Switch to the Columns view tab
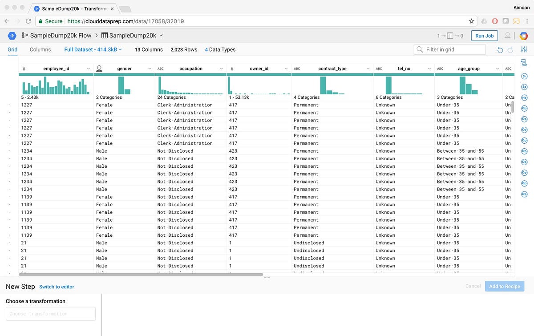The width and height of the screenshot is (534, 336). (x=40, y=49)
